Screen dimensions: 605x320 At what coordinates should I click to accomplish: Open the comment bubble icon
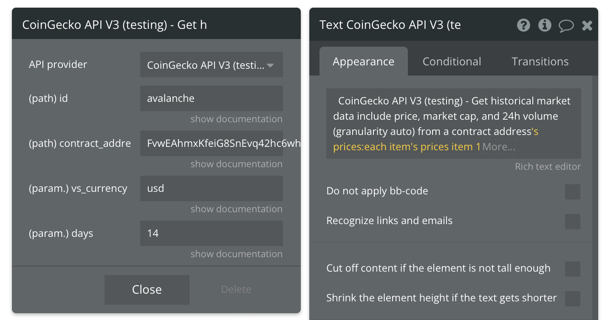(x=566, y=25)
